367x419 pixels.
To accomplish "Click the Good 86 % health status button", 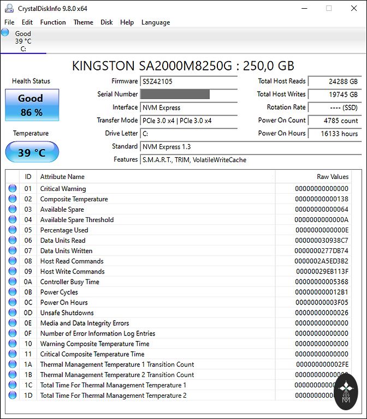I will (x=31, y=105).
